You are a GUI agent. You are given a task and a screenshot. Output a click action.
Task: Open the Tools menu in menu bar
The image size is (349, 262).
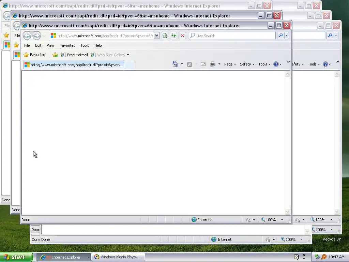click(x=85, y=45)
